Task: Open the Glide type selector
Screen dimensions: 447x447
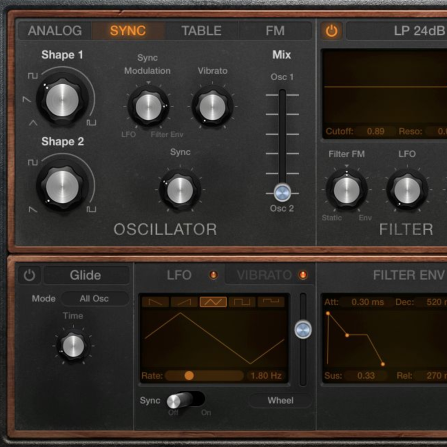Action: coord(86,275)
